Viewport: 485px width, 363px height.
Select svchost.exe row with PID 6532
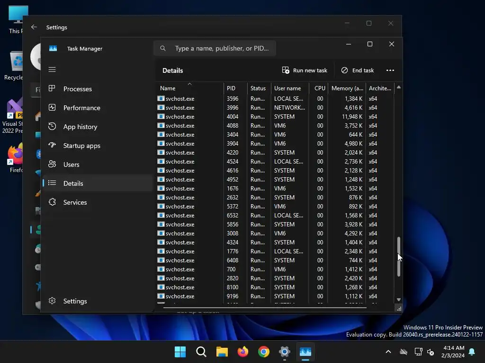(x=275, y=216)
